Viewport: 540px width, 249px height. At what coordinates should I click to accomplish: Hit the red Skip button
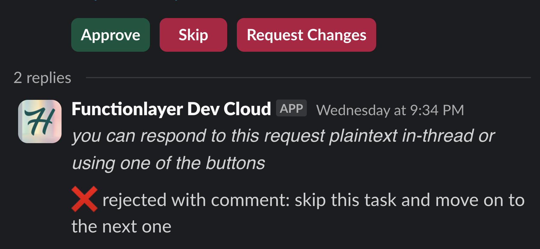pos(193,35)
